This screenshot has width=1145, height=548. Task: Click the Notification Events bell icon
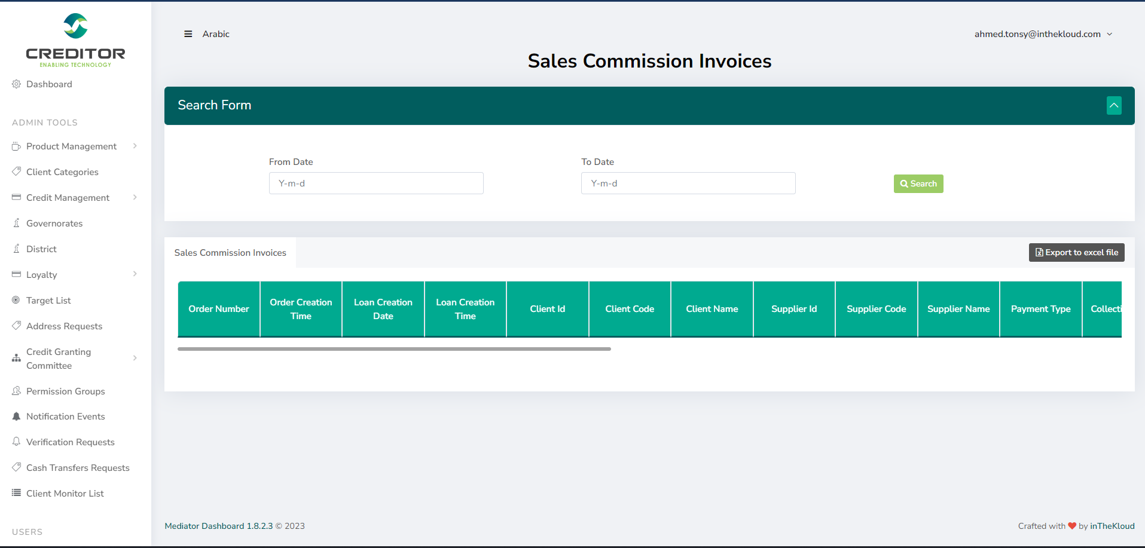click(x=16, y=417)
